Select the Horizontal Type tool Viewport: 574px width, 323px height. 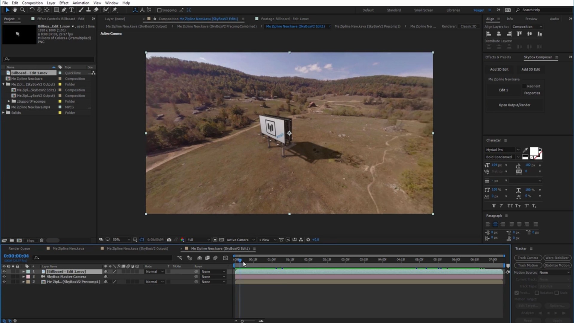(x=71, y=10)
